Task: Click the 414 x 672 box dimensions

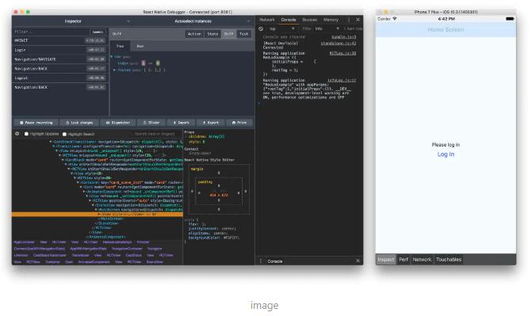Action: click(x=219, y=196)
